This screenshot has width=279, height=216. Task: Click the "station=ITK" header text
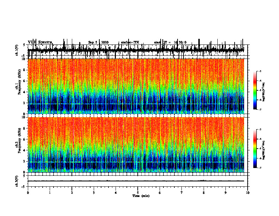pos(130,42)
